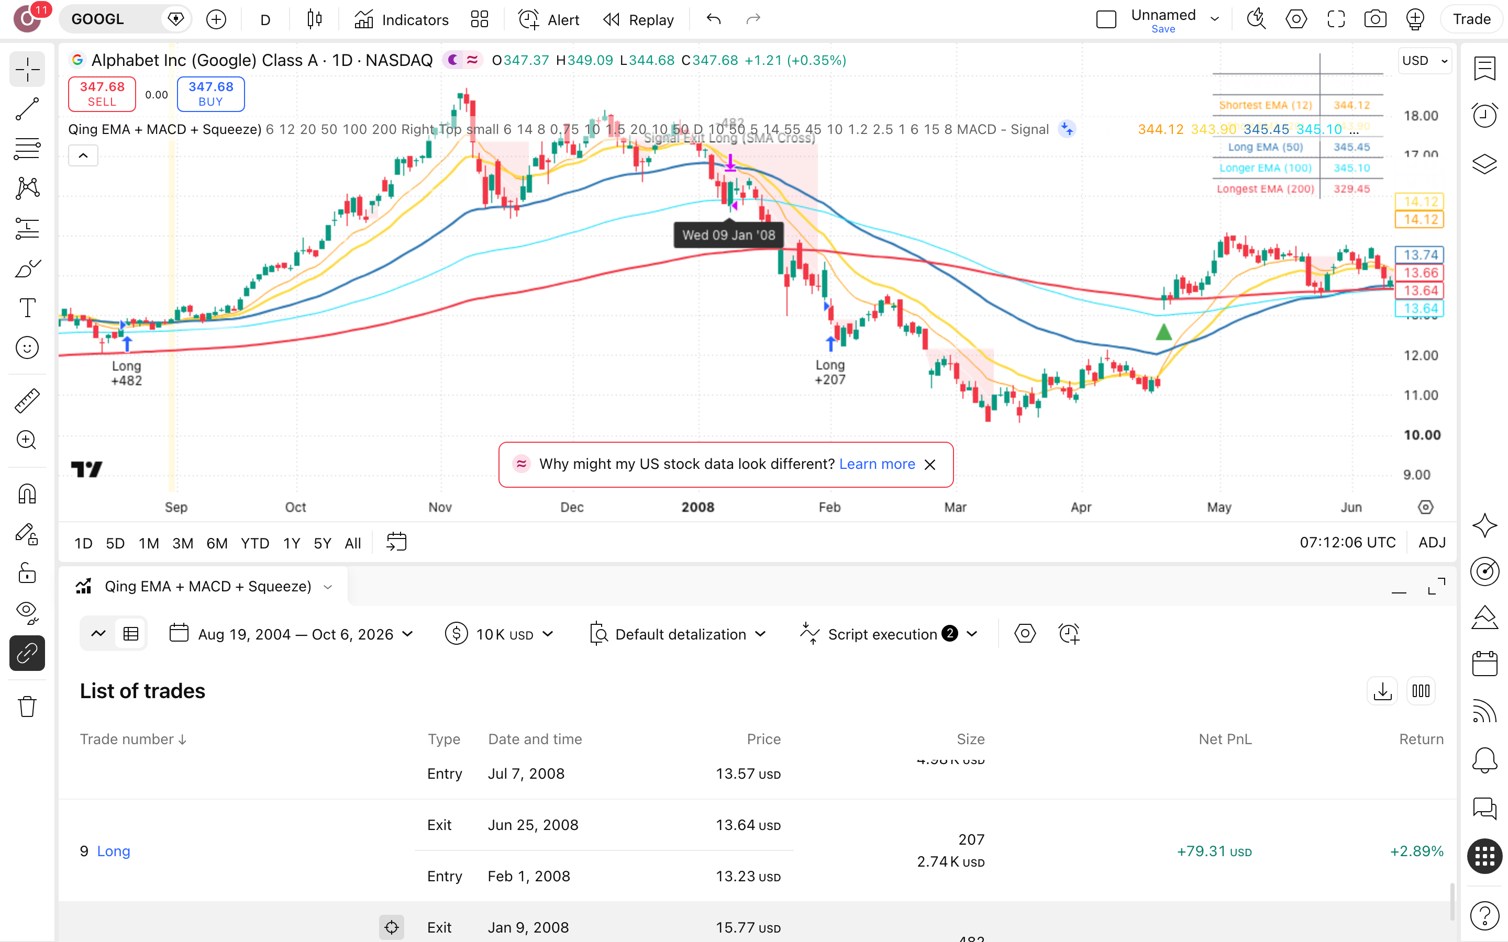Open the 10K USD capital dropdown
1508x942 pixels.
pos(500,634)
